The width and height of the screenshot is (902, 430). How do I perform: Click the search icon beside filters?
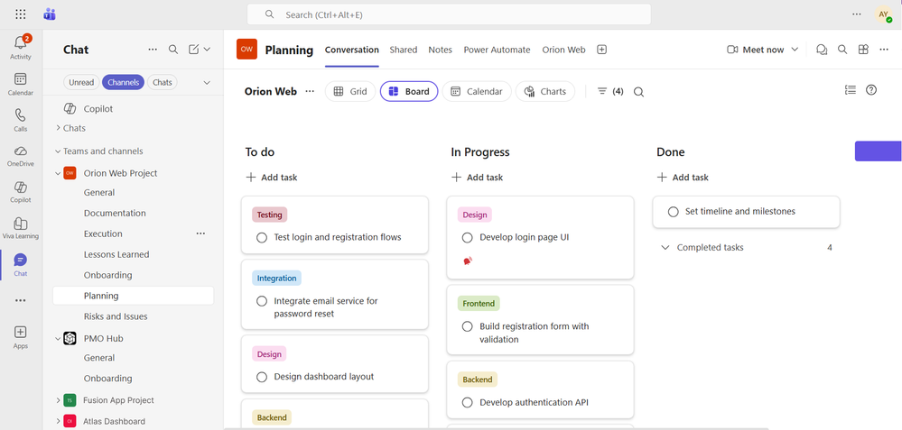tap(638, 92)
